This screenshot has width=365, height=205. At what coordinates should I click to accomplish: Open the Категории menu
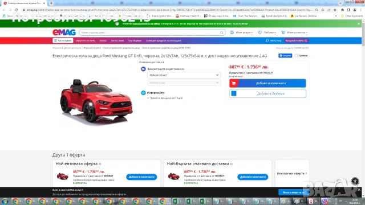point(63,40)
